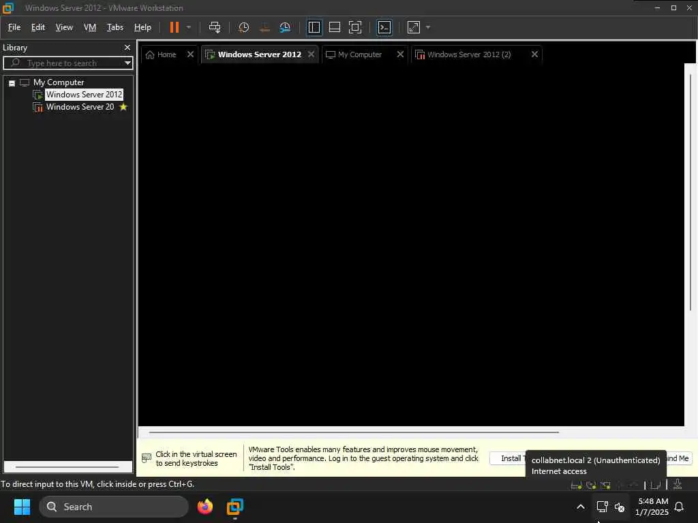
Task: Click the taskbar Search box
Action: [114, 507]
